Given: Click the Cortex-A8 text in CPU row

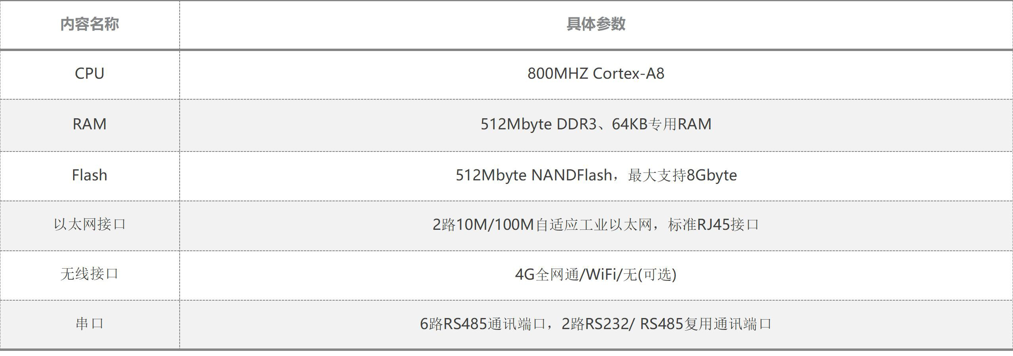Looking at the screenshot, I should [628, 74].
